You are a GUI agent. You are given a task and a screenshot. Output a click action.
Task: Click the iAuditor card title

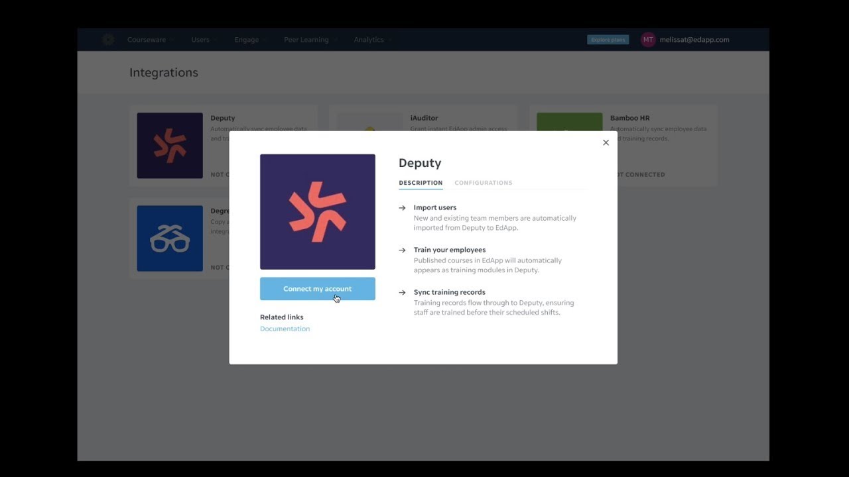coord(424,118)
